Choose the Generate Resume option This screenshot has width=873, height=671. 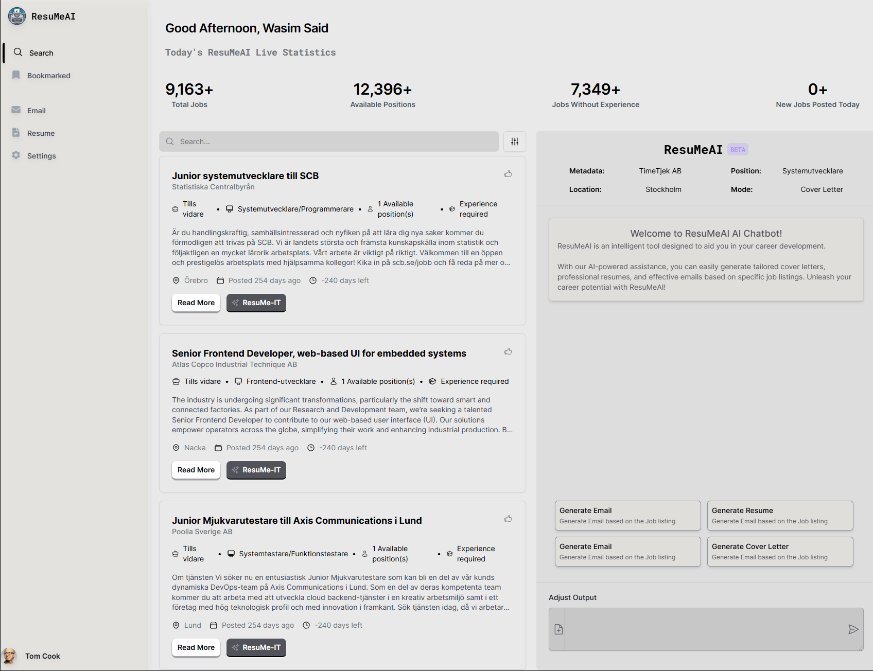click(x=780, y=515)
